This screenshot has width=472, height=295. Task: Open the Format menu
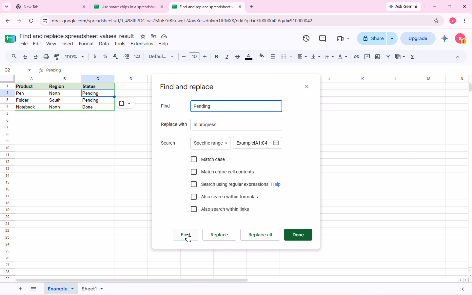click(x=86, y=44)
